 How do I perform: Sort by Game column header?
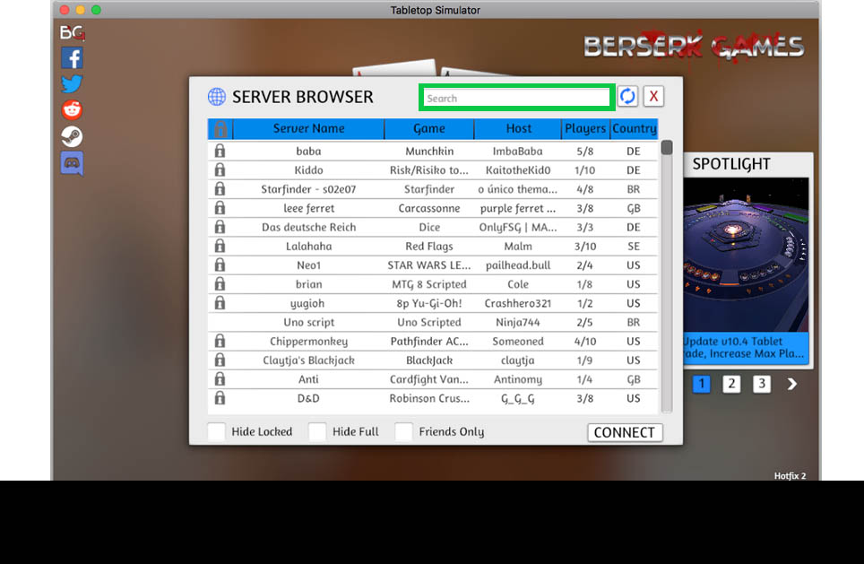tap(429, 129)
